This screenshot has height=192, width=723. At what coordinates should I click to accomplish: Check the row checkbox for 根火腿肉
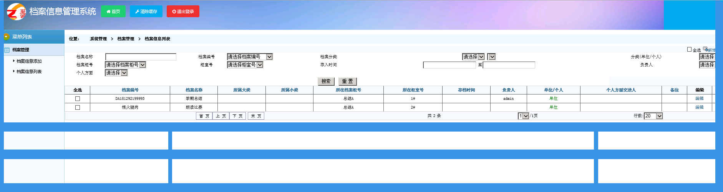click(x=78, y=107)
